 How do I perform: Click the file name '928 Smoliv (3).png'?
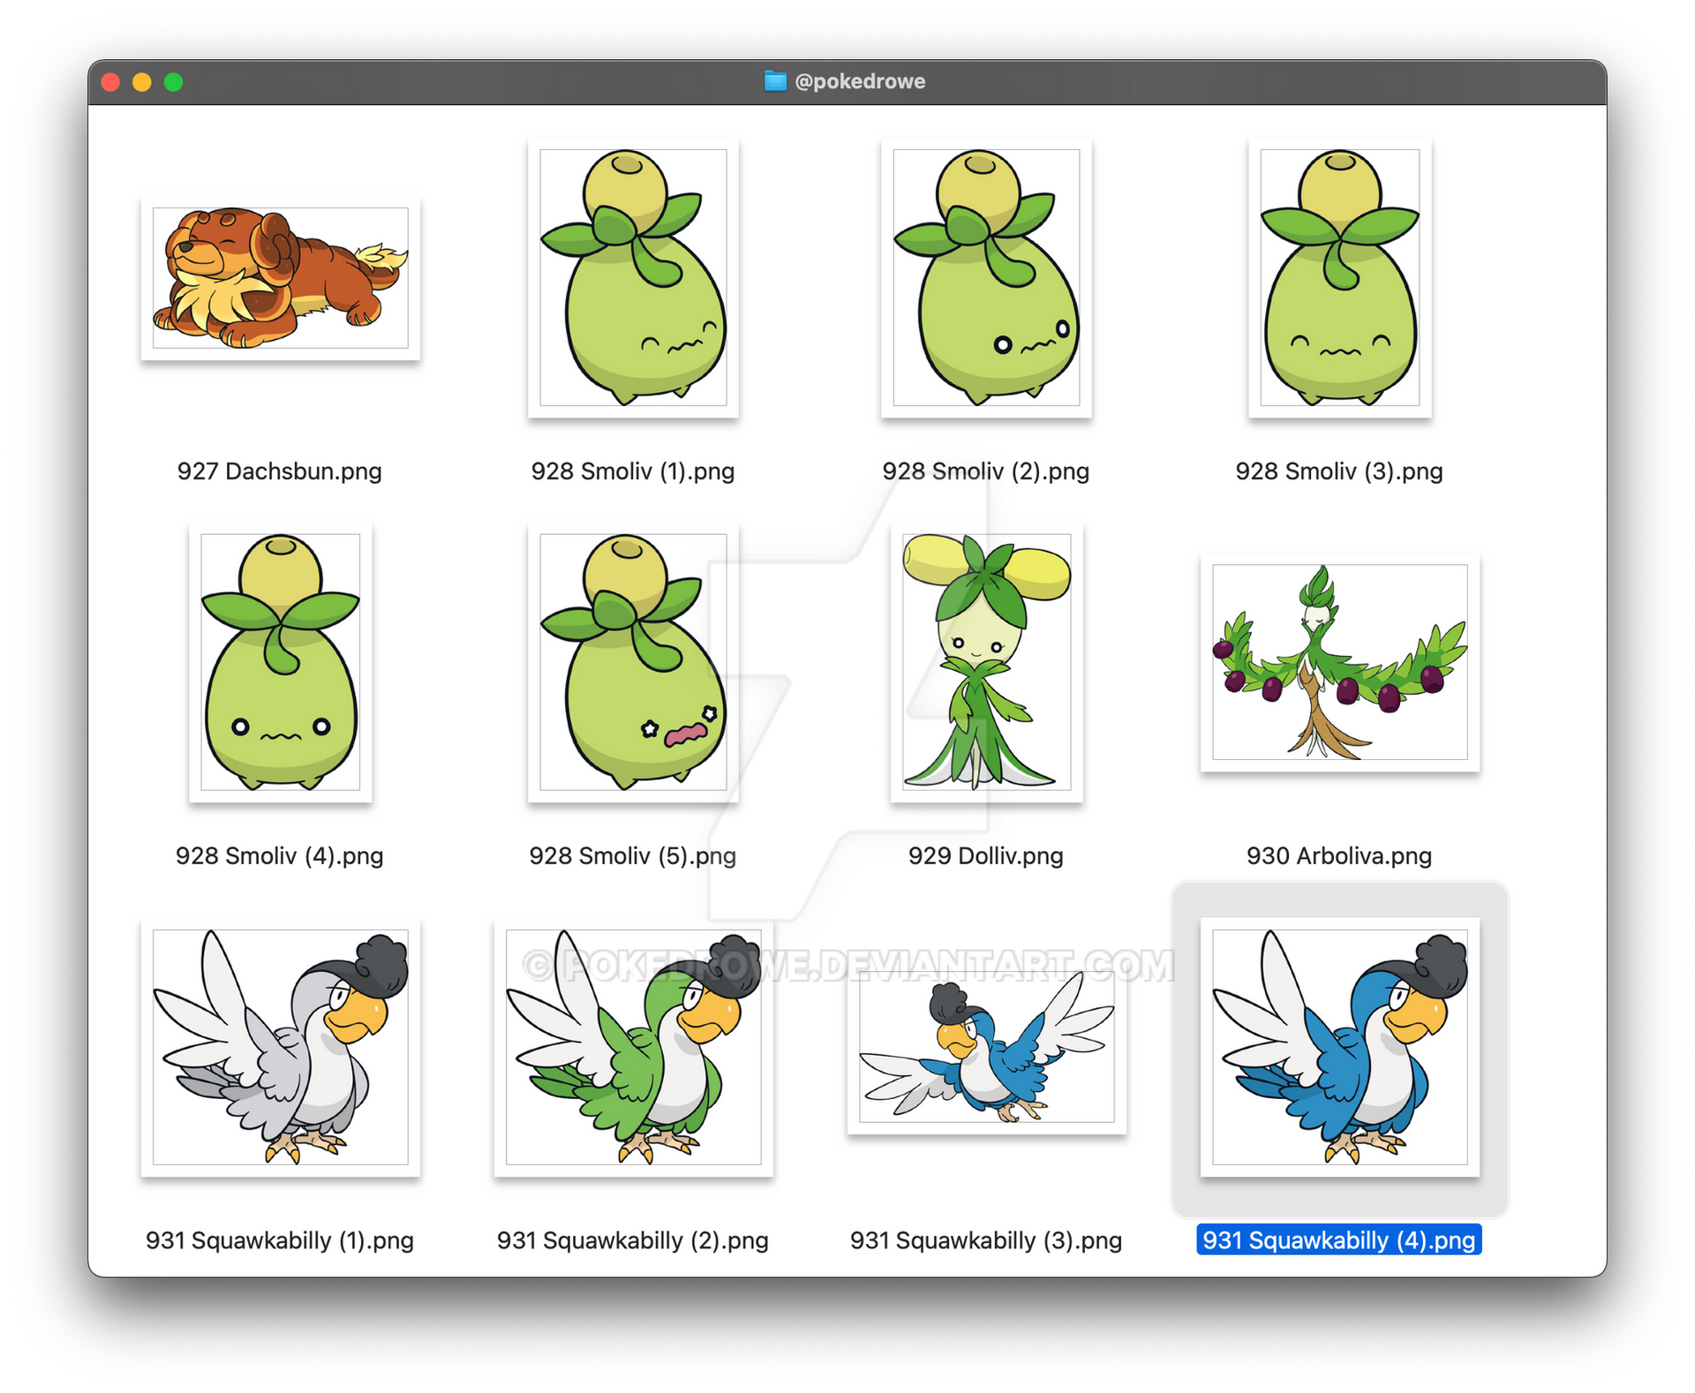pos(1339,471)
